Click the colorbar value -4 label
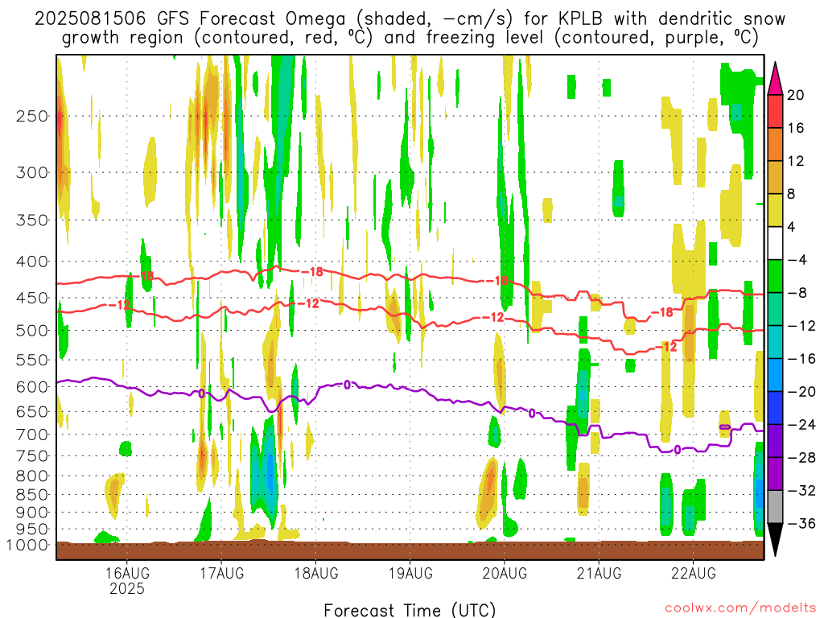The image size is (824, 618). [x=797, y=260]
